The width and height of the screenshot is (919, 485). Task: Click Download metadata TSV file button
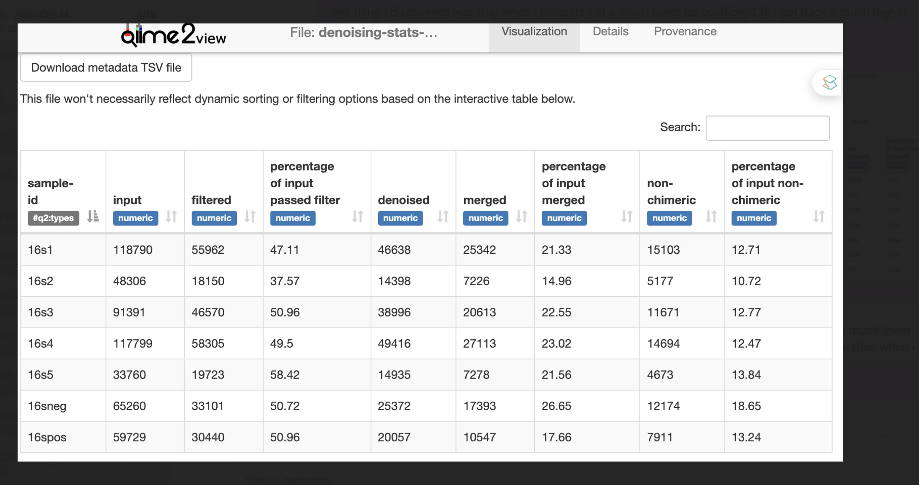coord(106,67)
